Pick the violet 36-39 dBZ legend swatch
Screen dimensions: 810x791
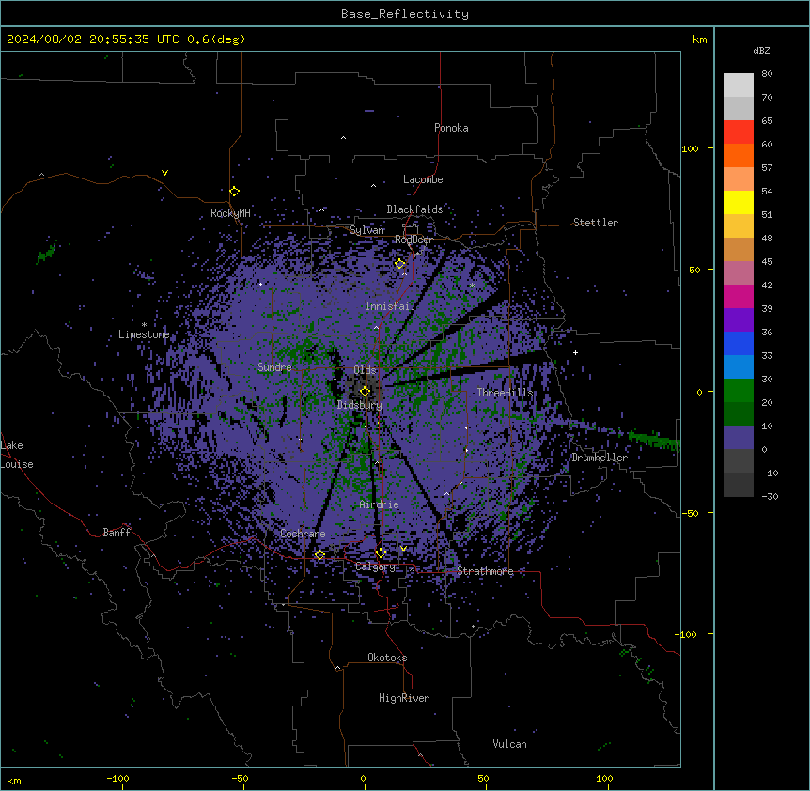tap(739, 320)
